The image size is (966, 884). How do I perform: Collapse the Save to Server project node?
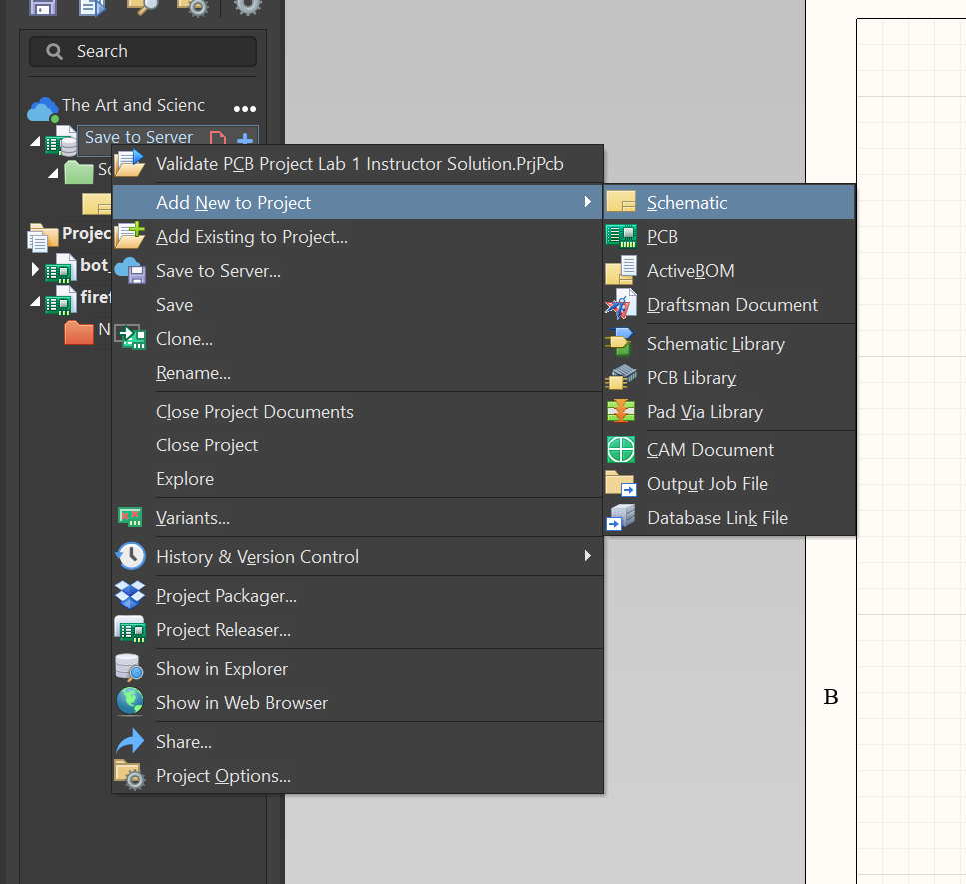(x=35, y=142)
